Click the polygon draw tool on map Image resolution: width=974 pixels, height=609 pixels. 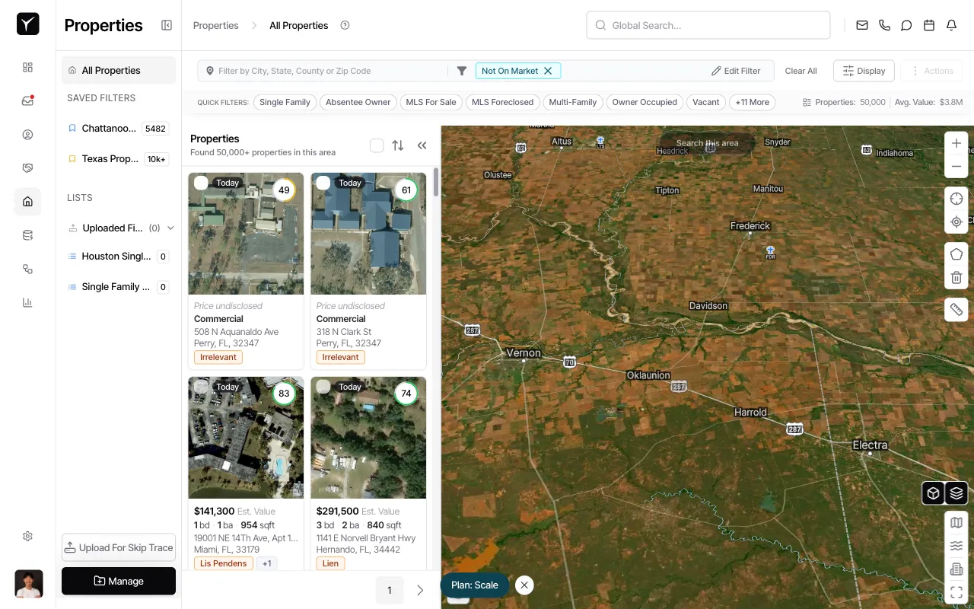(x=956, y=254)
